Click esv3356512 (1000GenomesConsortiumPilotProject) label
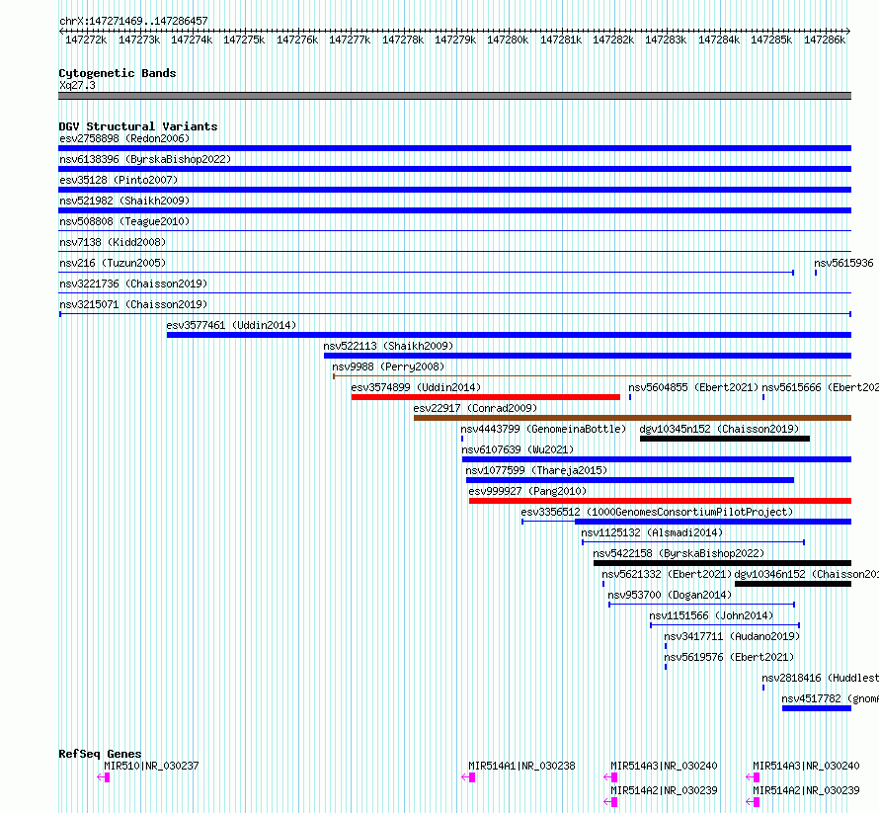Viewport: 879px width, 813px height. click(x=657, y=512)
